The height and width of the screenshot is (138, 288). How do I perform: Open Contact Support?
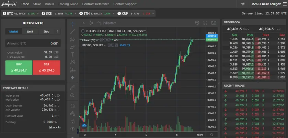[125, 4]
